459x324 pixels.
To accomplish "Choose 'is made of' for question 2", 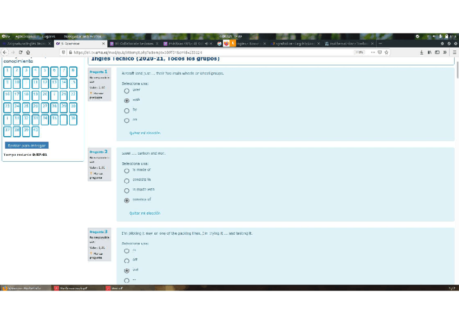I will (127, 171).
